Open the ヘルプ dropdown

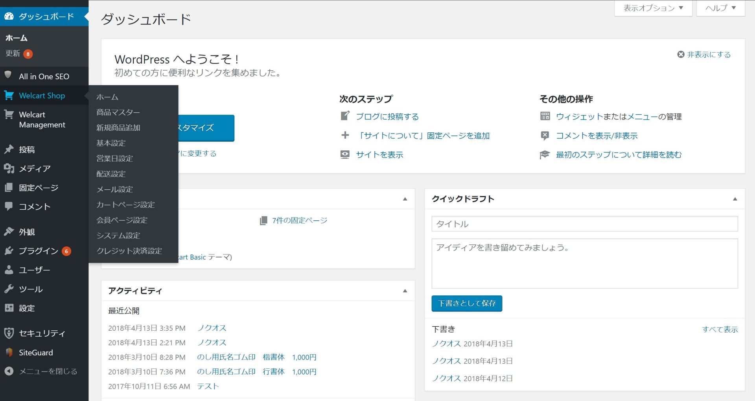[x=720, y=8]
